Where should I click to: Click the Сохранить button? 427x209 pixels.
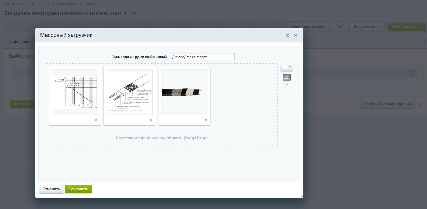(78, 189)
